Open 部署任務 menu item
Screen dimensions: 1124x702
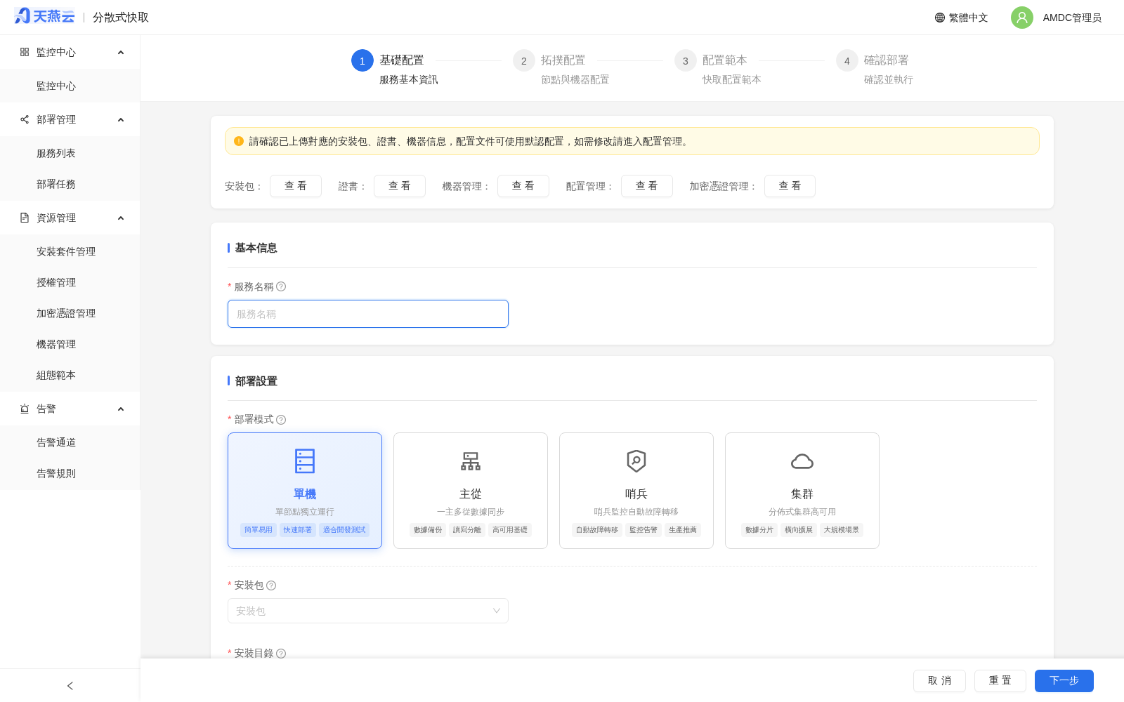[x=70, y=184]
